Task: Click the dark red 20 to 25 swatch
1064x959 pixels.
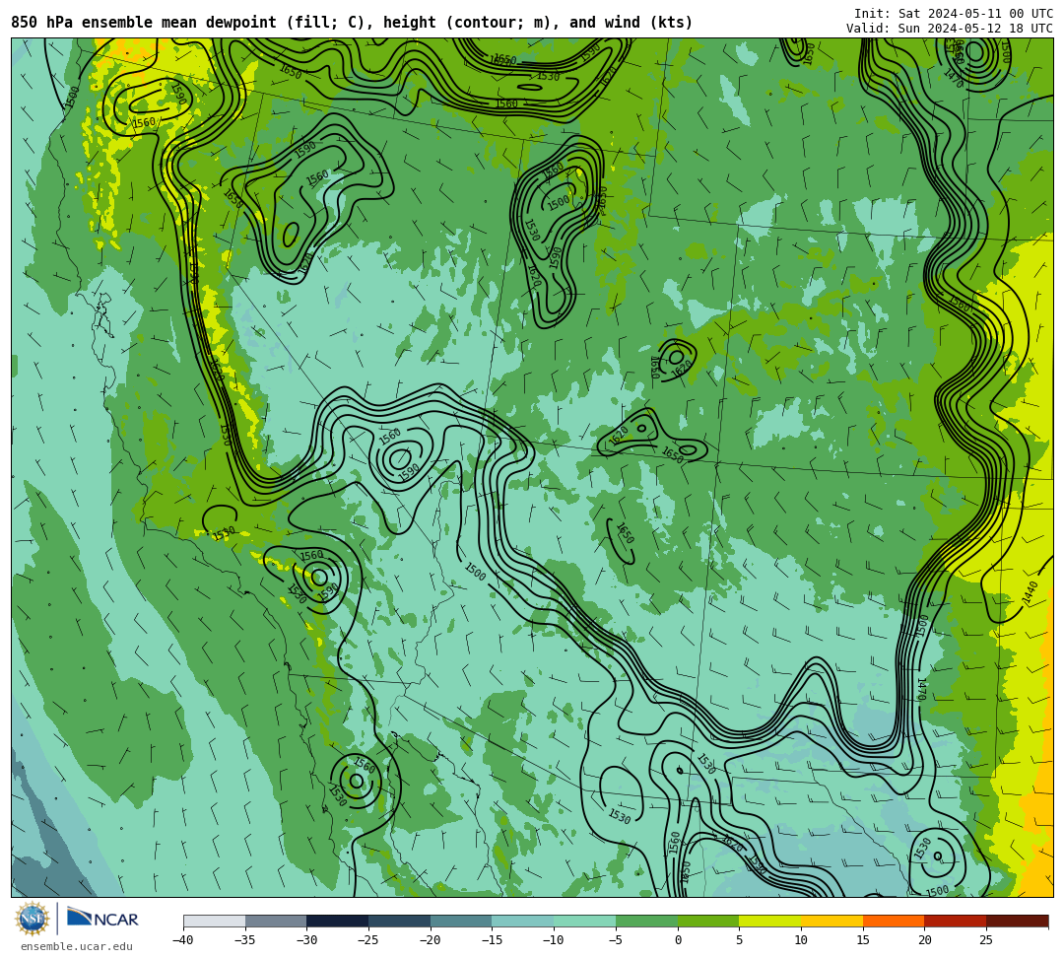Action: click(956, 921)
